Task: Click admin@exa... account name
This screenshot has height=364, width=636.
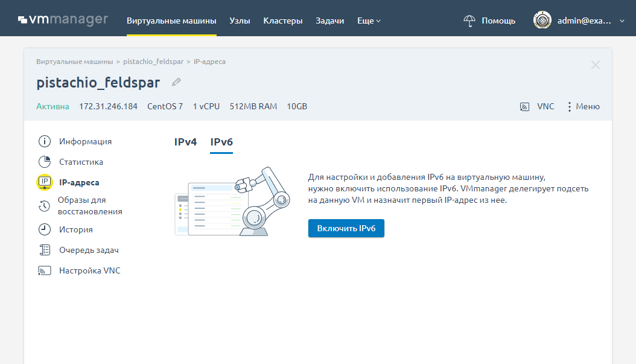Action: click(x=584, y=21)
